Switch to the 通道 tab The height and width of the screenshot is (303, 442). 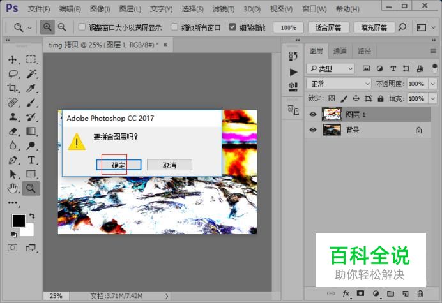point(340,51)
